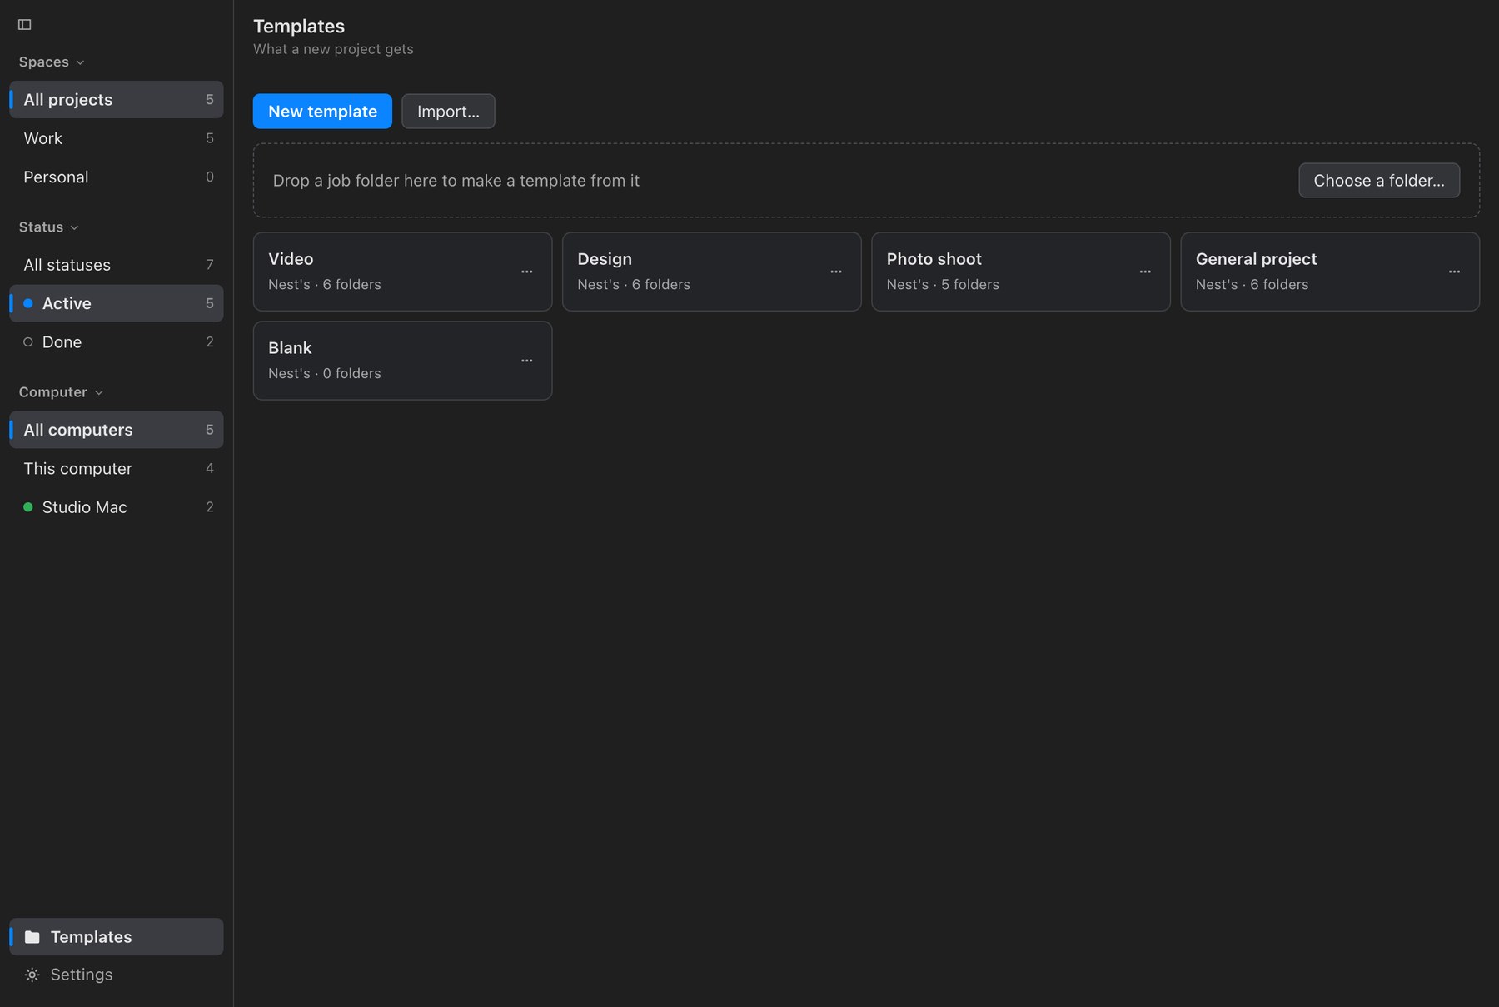Collapse the Status section
Image resolution: width=1499 pixels, height=1007 pixels.
tap(49, 227)
